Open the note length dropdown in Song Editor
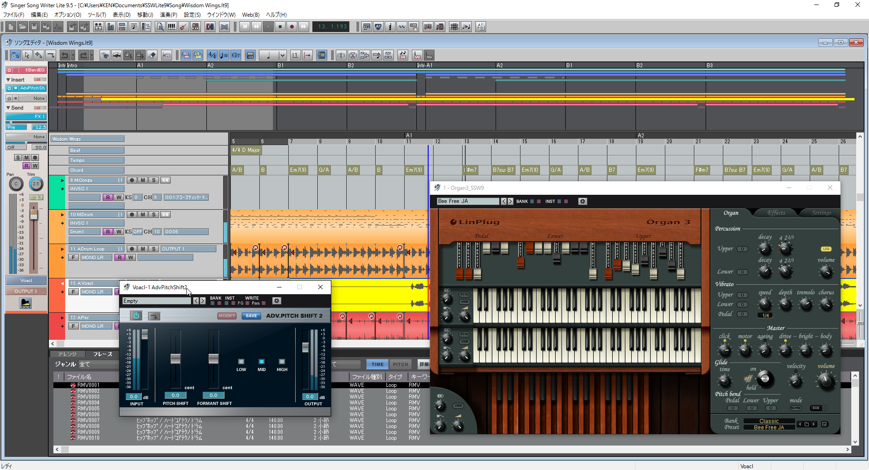The image size is (869, 470). click(x=282, y=55)
